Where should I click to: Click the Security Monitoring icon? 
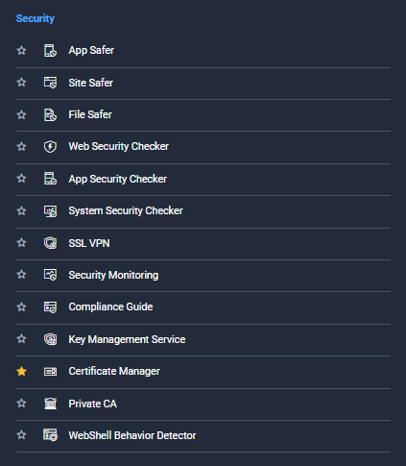(x=50, y=275)
